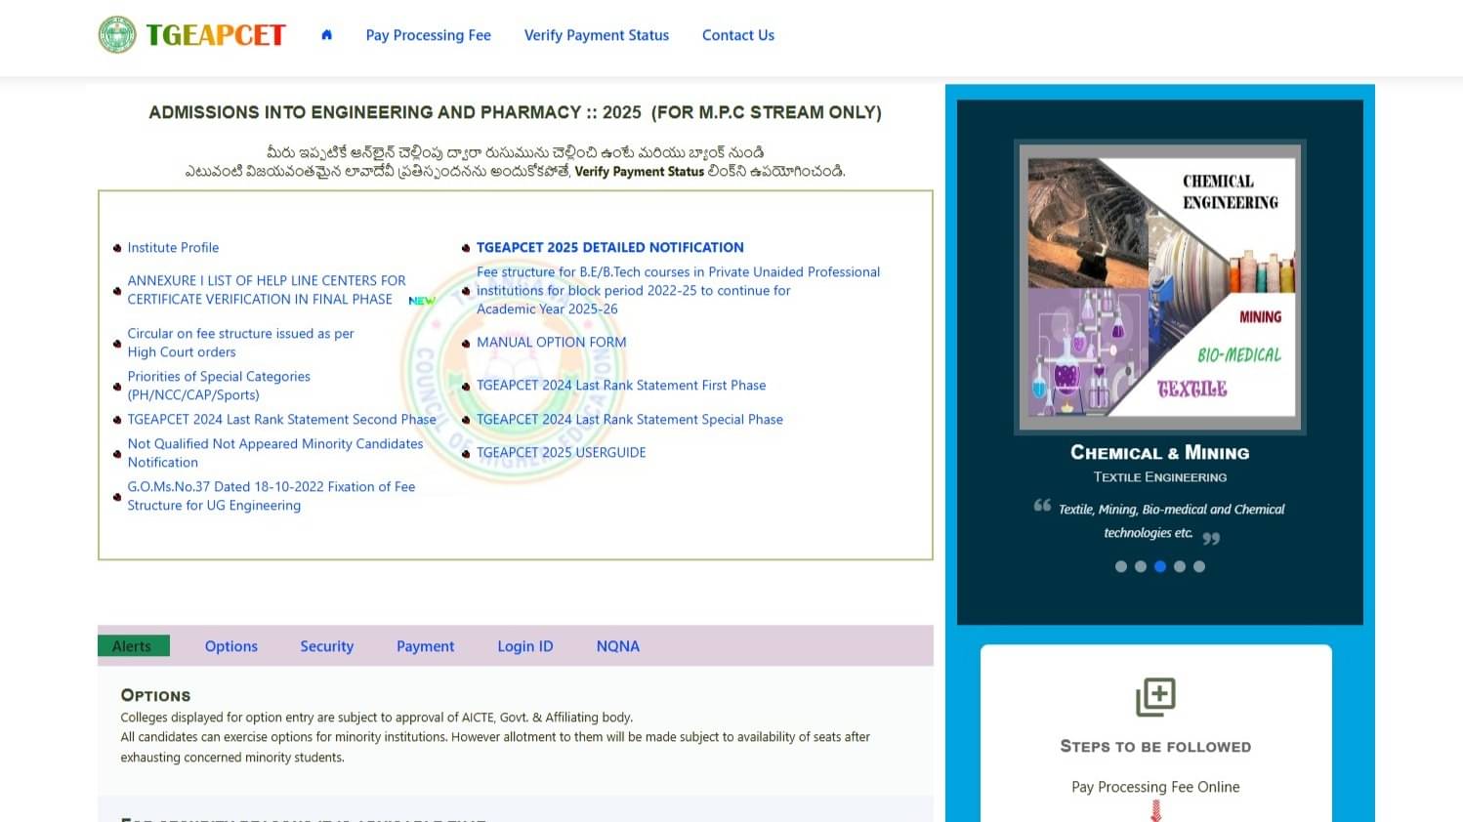Select the fifth carousel pagination dot
The height and width of the screenshot is (822, 1463).
tap(1199, 566)
